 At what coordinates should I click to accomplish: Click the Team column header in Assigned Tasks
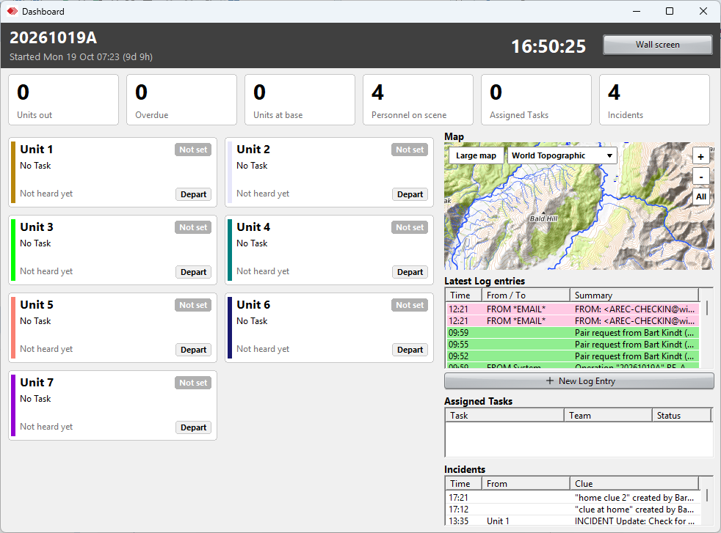(x=608, y=416)
